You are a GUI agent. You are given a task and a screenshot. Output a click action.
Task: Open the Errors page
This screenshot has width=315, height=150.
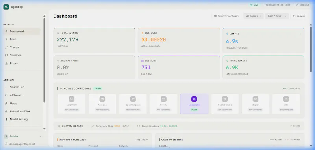[x=22, y=64]
